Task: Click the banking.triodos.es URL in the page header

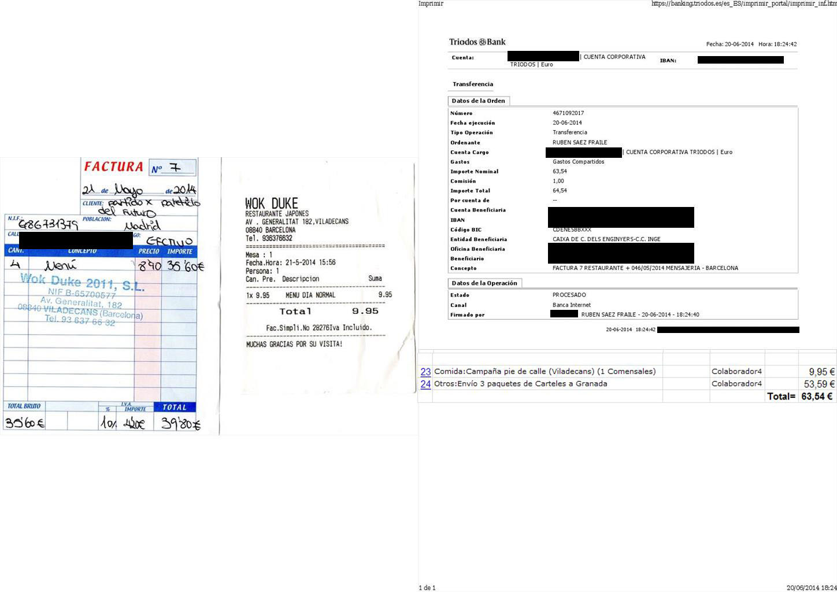Action: [744, 4]
